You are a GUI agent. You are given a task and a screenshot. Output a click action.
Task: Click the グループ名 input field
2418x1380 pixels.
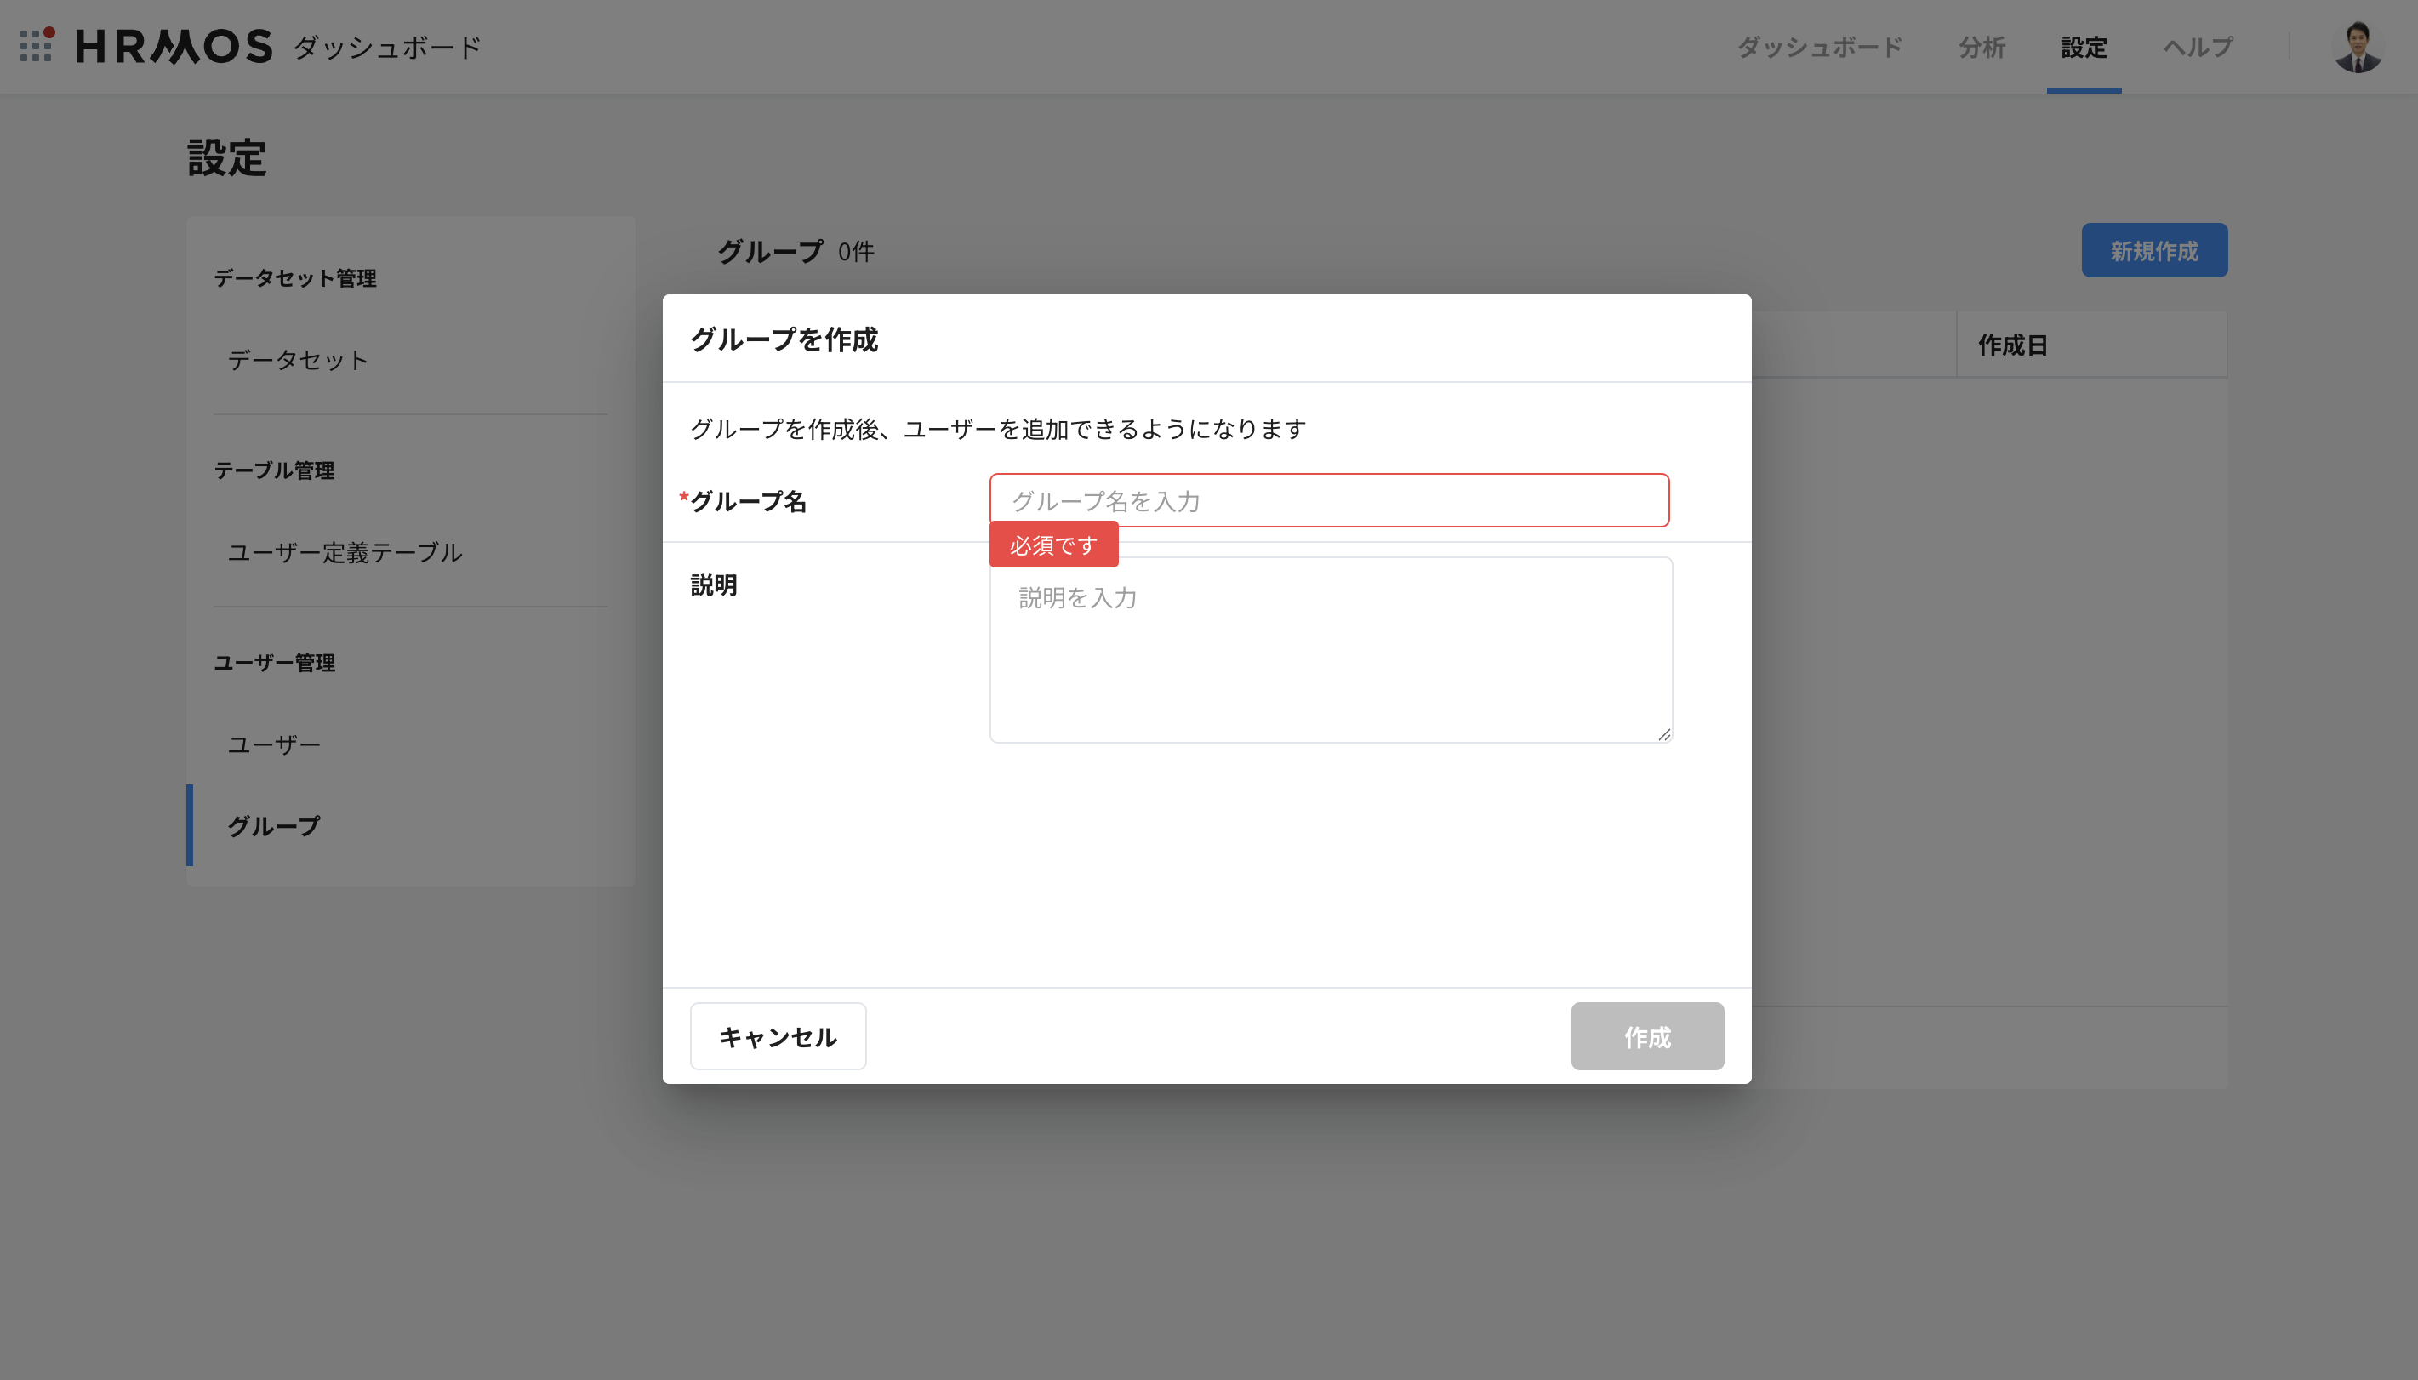(x=1328, y=500)
